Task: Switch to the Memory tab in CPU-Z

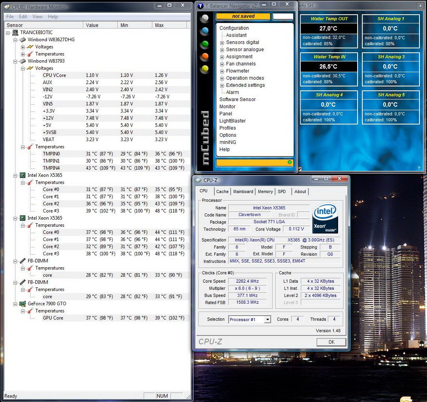Action: click(265, 191)
